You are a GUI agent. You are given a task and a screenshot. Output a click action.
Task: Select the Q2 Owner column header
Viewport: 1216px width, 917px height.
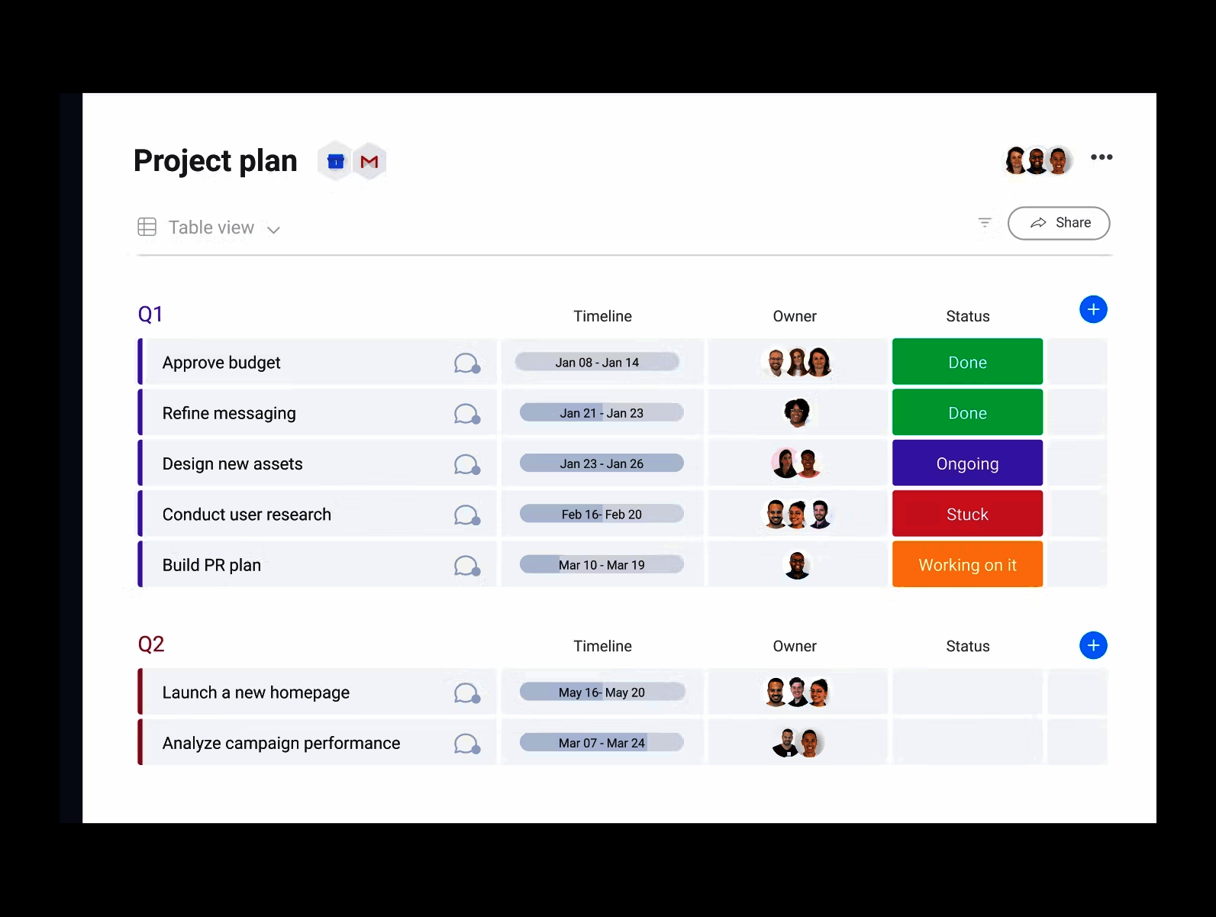tap(794, 646)
